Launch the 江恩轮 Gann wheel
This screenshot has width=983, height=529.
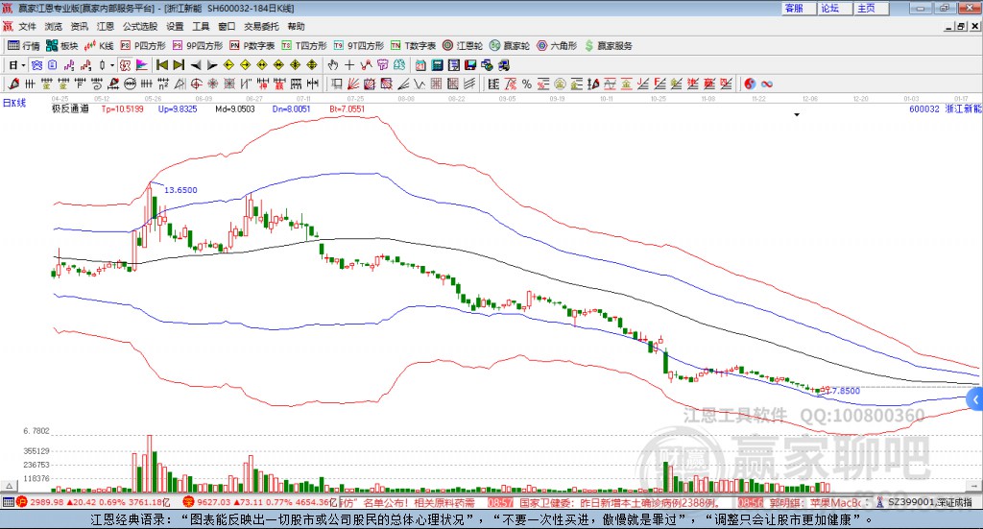coord(463,46)
